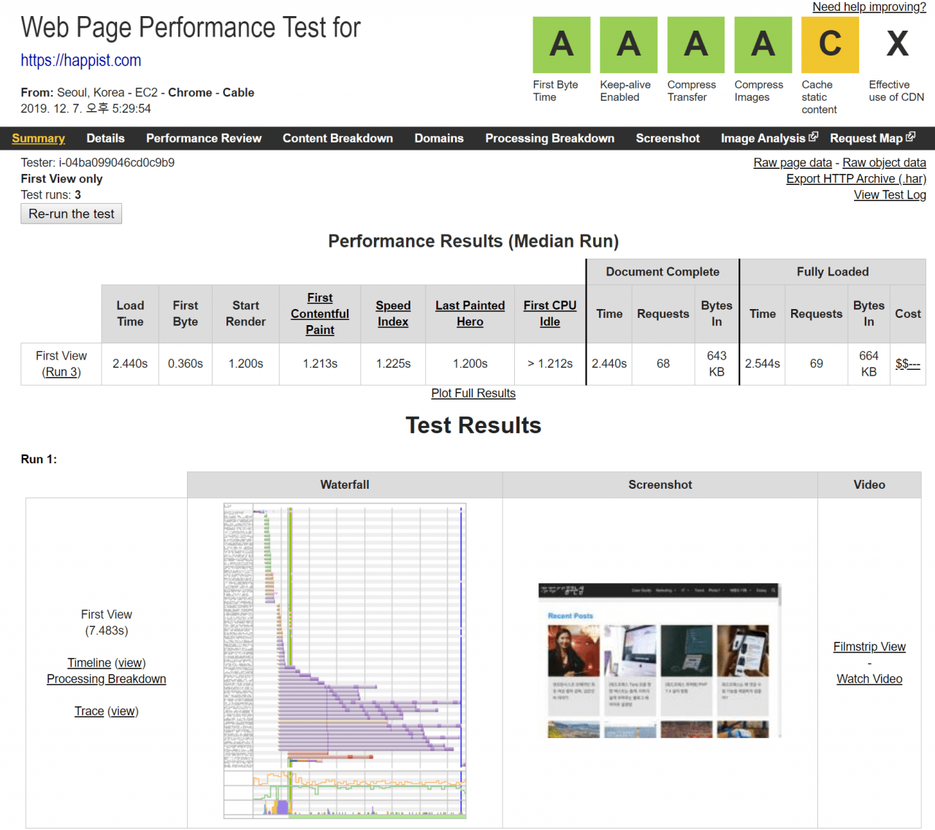Open the Image Analysis external link tab
The image size is (935, 830).
coord(768,138)
